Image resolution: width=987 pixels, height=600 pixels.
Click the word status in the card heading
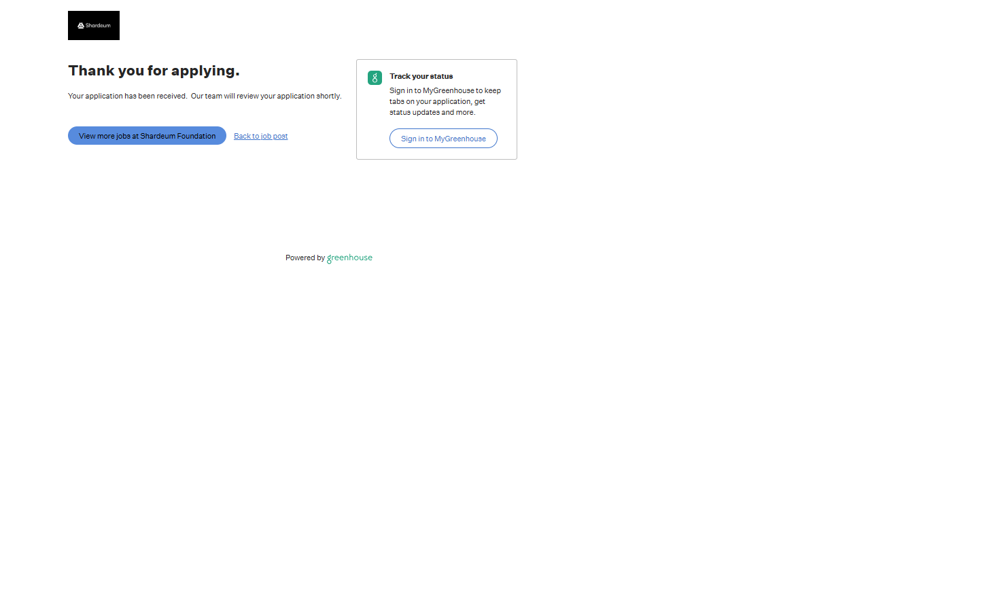click(x=440, y=77)
